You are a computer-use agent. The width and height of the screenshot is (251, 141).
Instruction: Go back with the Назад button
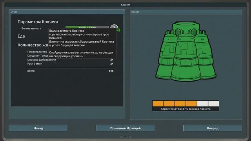click(38, 128)
